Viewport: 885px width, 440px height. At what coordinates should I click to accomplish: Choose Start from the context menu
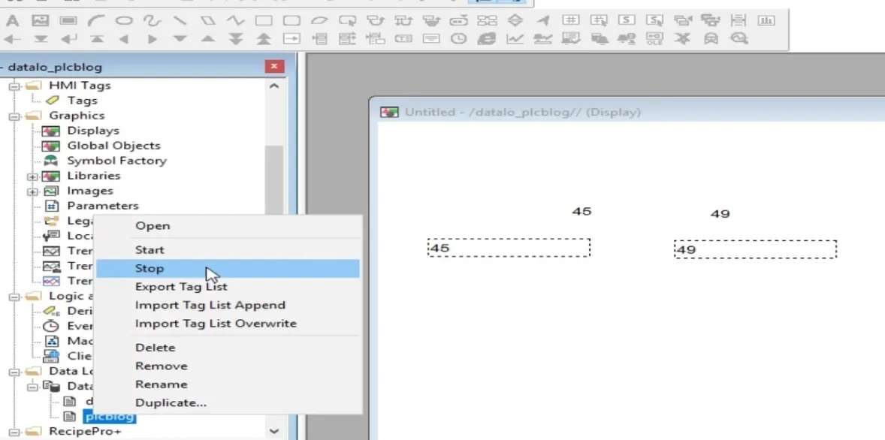click(x=228, y=250)
